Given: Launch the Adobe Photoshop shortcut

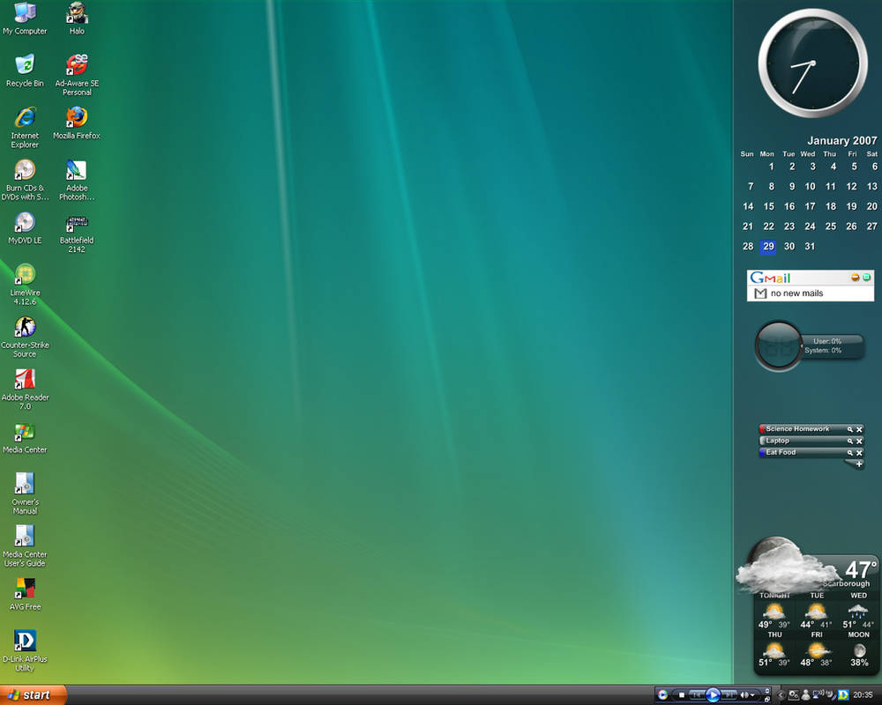Looking at the screenshot, I should pyautogui.click(x=77, y=180).
